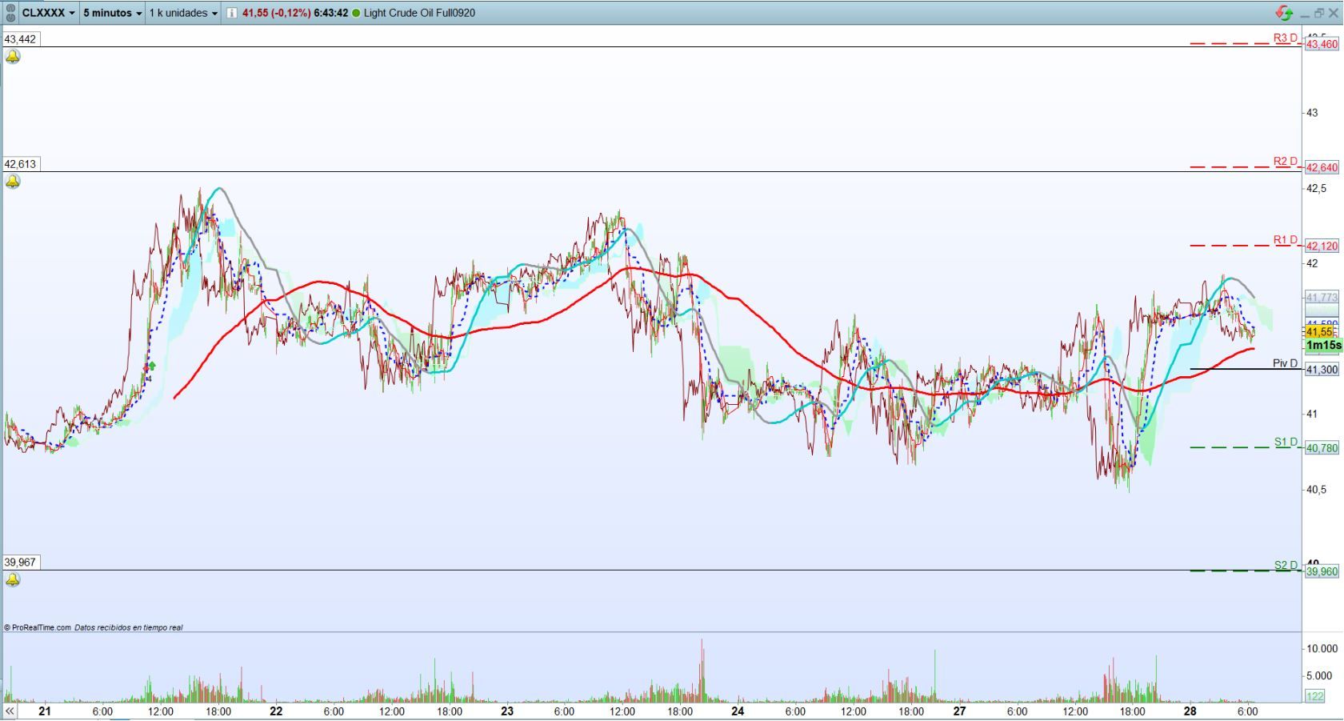Click the 42,120 price axis tag
This screenshot has width=1344, height=721.
(x=1322, y=246)
